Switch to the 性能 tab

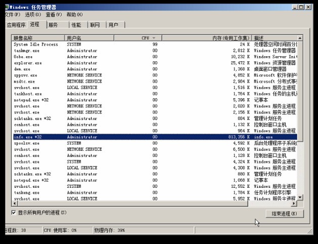tap(78, 25)
